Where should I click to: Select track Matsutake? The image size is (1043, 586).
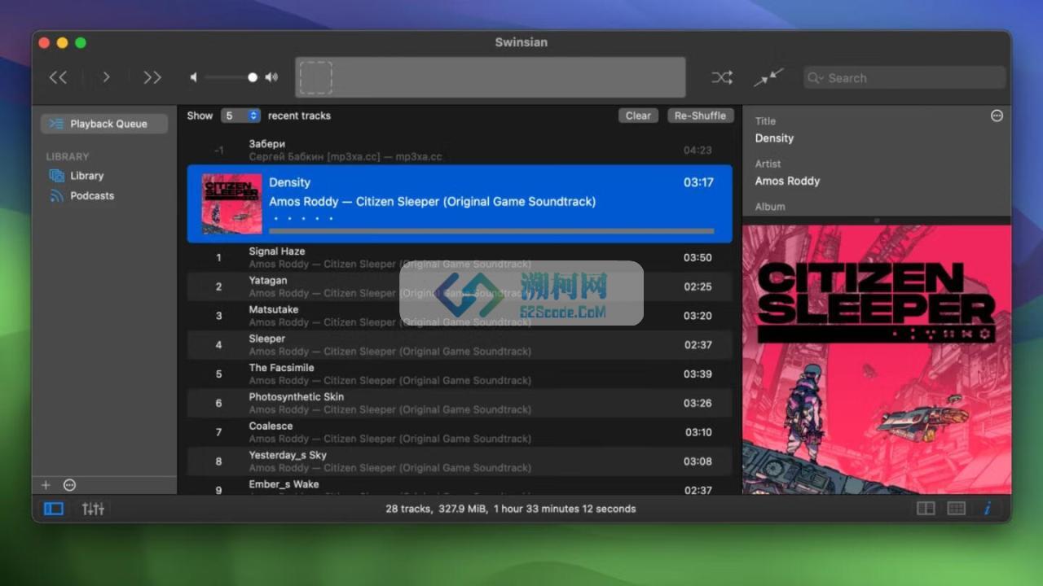[x=460, y=316]
